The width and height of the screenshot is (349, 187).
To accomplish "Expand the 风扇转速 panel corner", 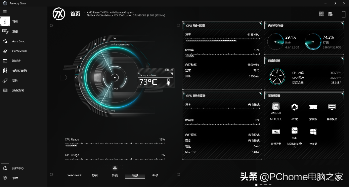I will click(x=342, y=59).
